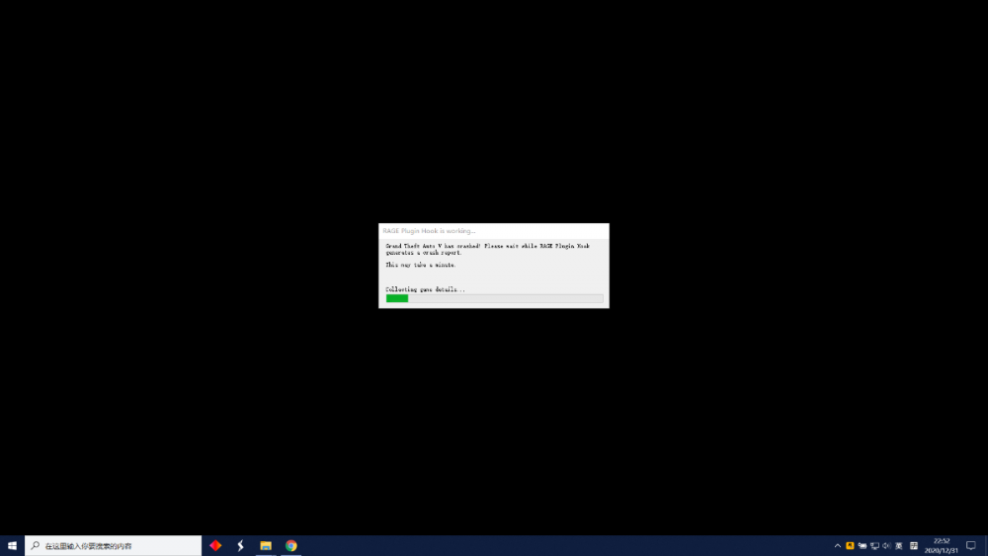
Task: Expand the hidden system tray icons
Action: (838, 545)
